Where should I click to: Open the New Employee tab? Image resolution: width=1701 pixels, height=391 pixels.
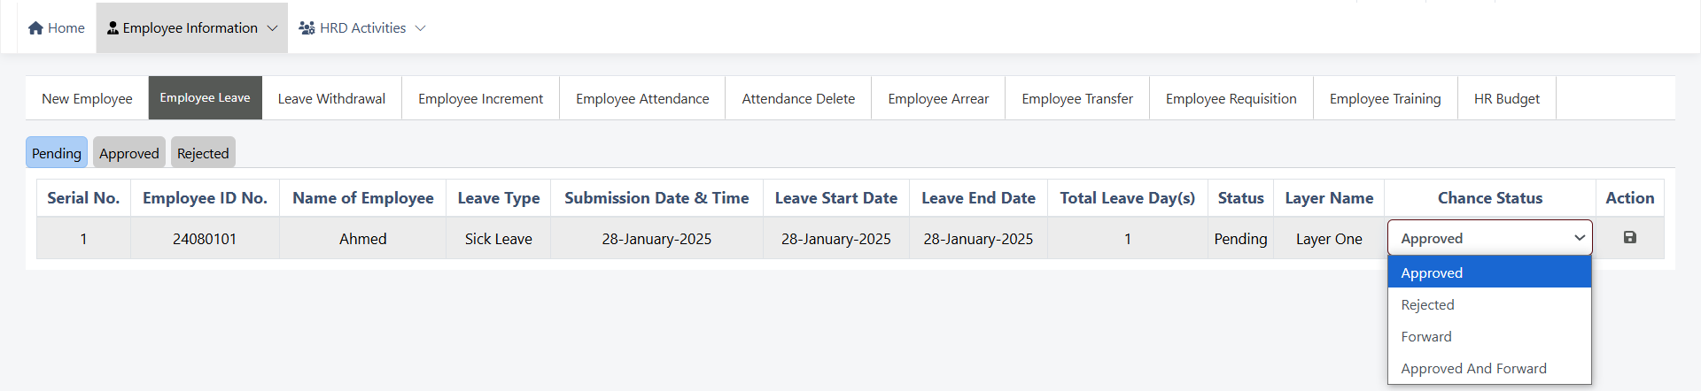(87, 98)
